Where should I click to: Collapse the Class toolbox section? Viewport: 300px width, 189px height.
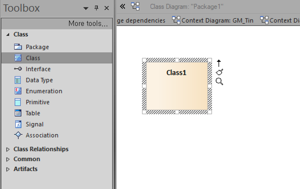8,34
